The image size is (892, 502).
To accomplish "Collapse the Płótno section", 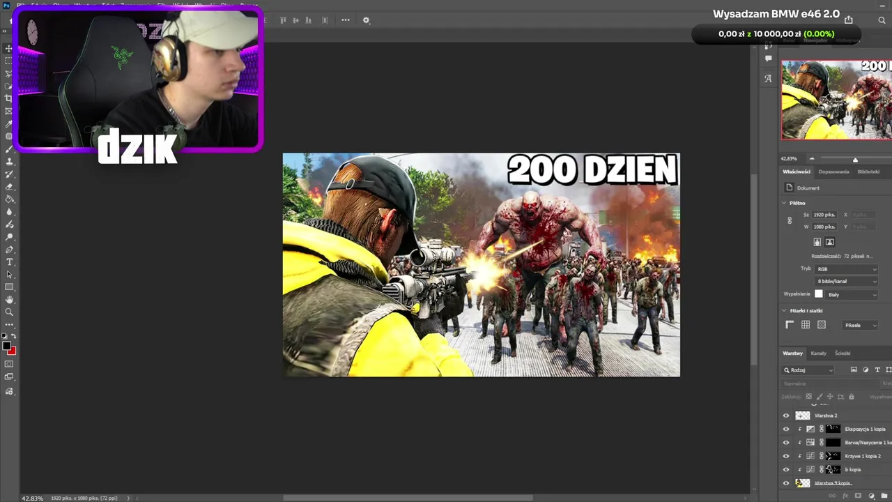I will tap(784, 203).
